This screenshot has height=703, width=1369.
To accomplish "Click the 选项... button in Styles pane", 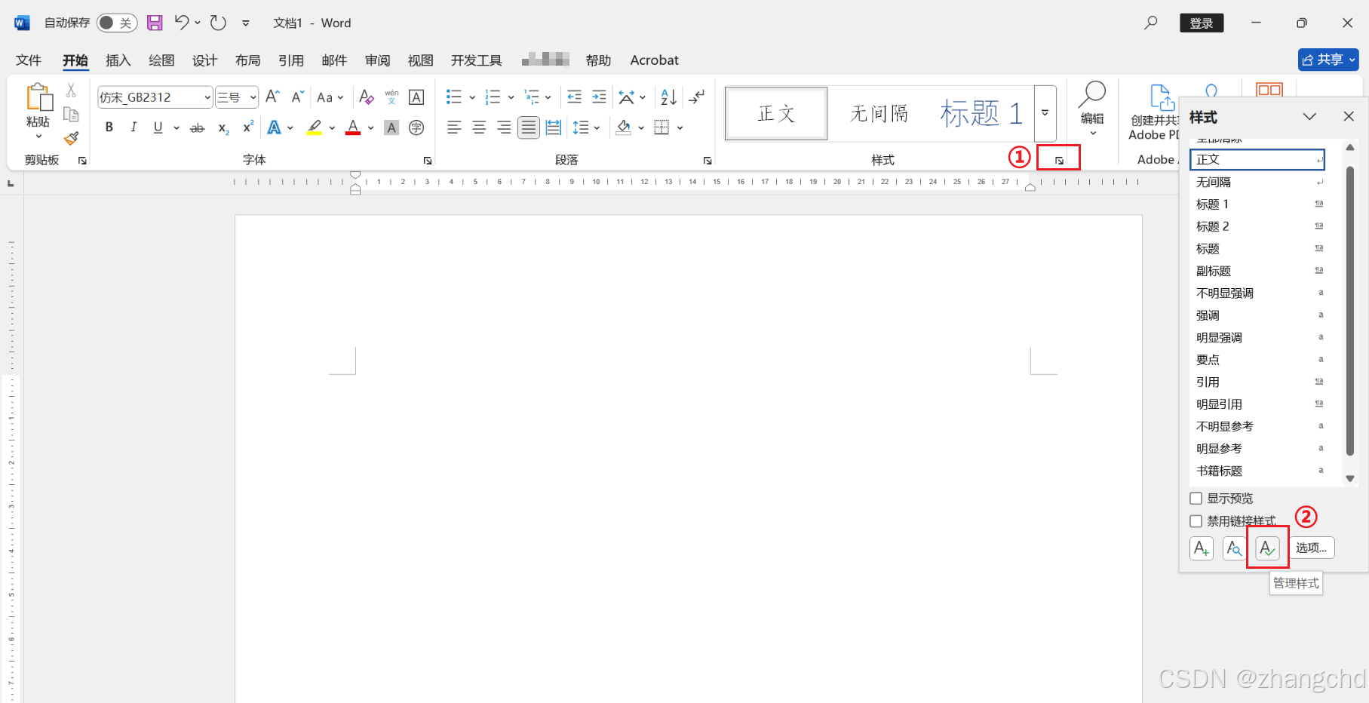I will tap(1312, 548).
